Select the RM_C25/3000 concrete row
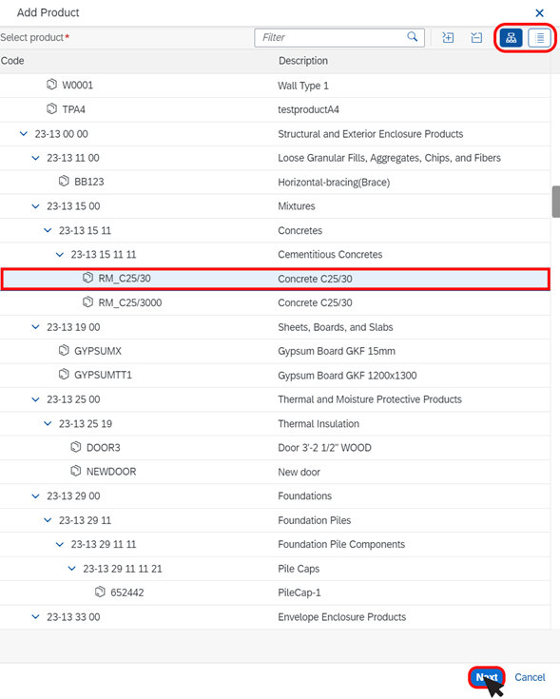Image resolution: width=560 pixels, height=699 pixels. coord(275,302)
